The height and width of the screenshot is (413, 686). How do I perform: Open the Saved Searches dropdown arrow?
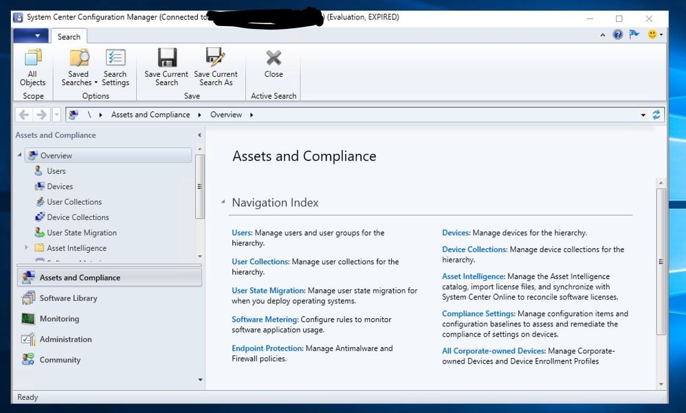click(96, 82)
